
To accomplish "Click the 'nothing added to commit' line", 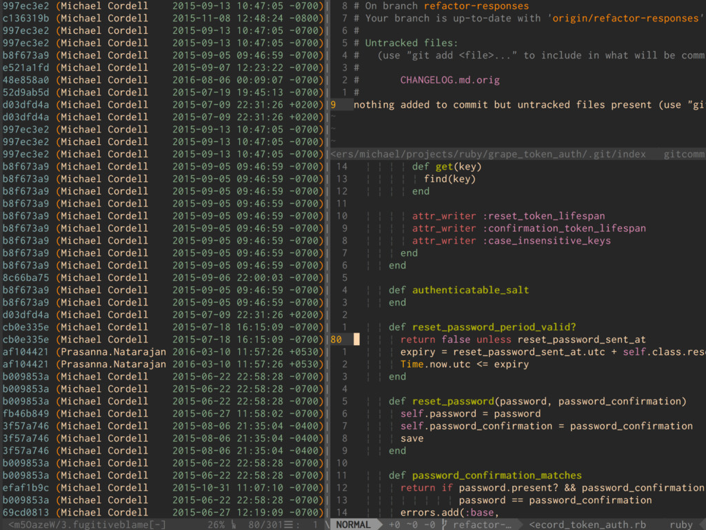I will pos(529,105).
